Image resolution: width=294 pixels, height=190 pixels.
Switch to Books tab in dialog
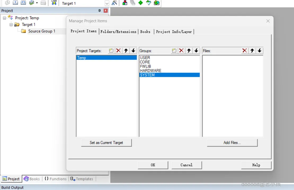145,32
